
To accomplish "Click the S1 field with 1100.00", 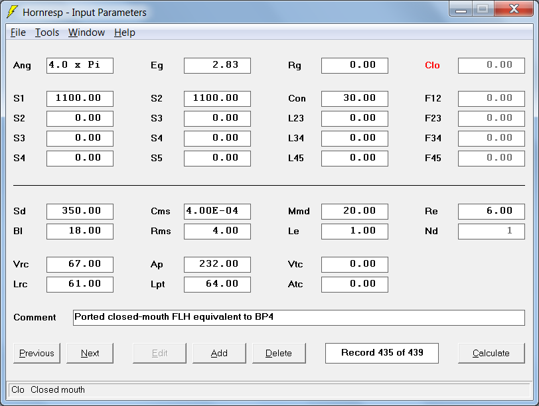I will (80, 99).
